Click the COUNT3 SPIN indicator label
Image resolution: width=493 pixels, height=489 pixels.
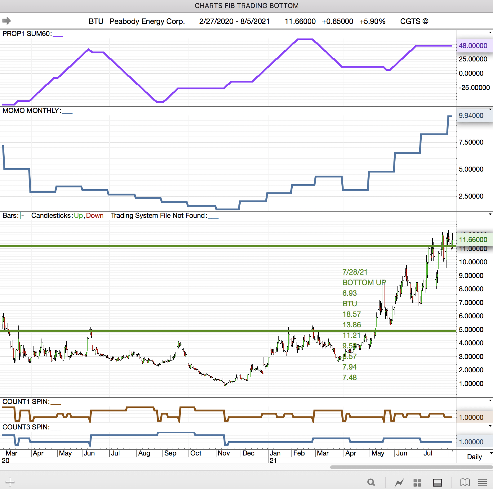tap(26, 427)
